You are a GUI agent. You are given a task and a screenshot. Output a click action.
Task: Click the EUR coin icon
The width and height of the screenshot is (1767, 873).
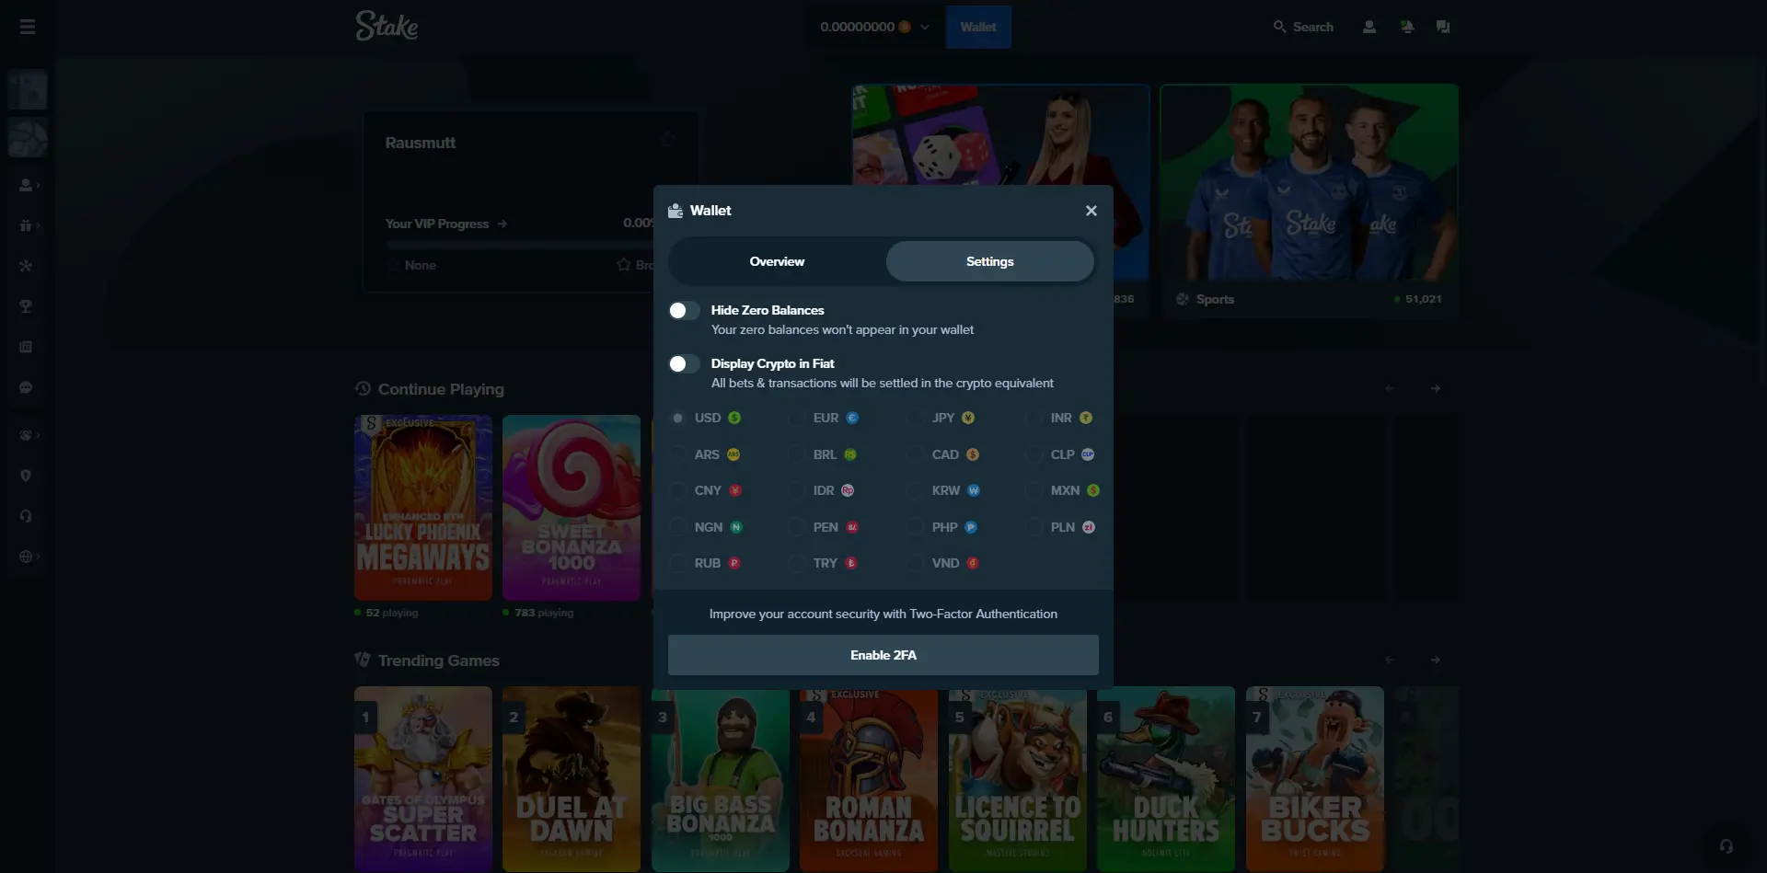pyautogui.click(x=852, y=418)
